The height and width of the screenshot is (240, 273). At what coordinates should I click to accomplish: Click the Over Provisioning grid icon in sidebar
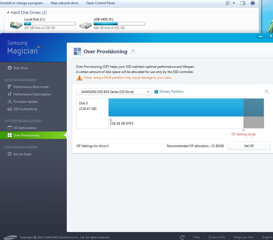tap(10, 135)
